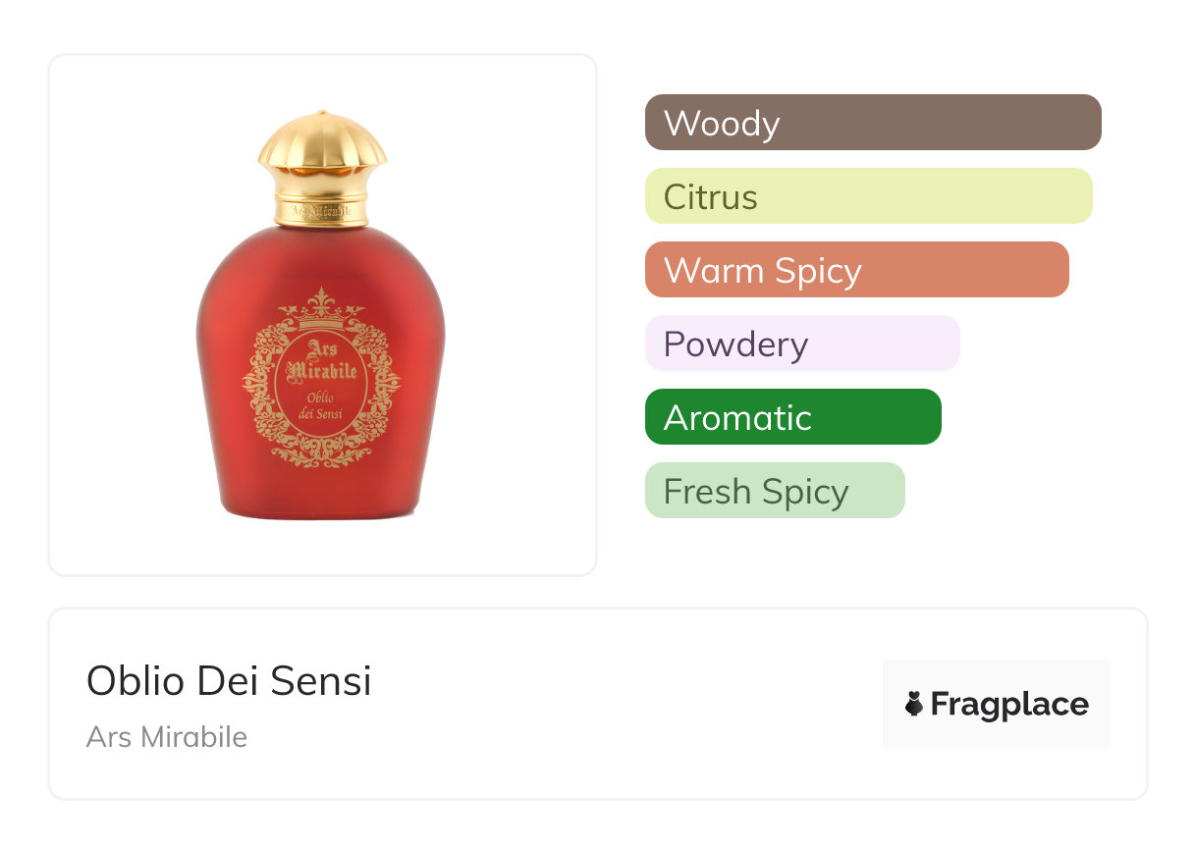Select the green Aromatic bar

coord(792,417)
